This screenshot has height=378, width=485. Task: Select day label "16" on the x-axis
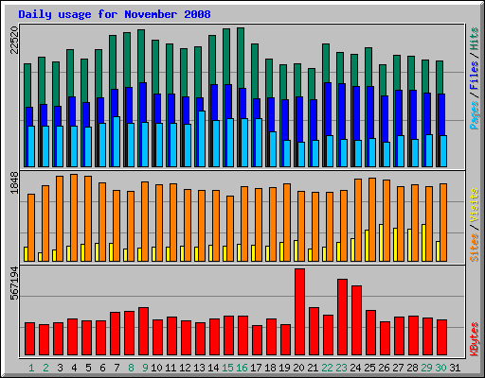click(242, 368)
